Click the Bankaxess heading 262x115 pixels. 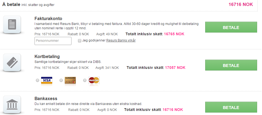tap(46, 98)
